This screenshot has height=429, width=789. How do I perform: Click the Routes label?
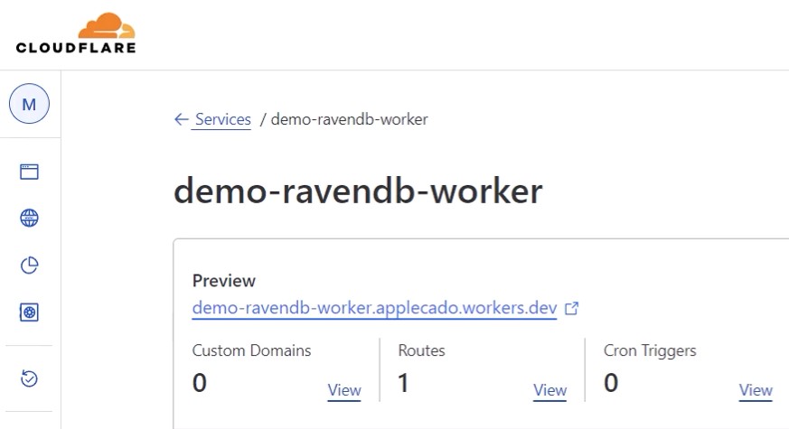(x=422, y=350)
